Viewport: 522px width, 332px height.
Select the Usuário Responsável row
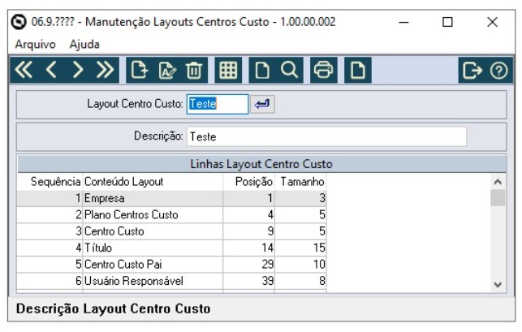[171, 281]
